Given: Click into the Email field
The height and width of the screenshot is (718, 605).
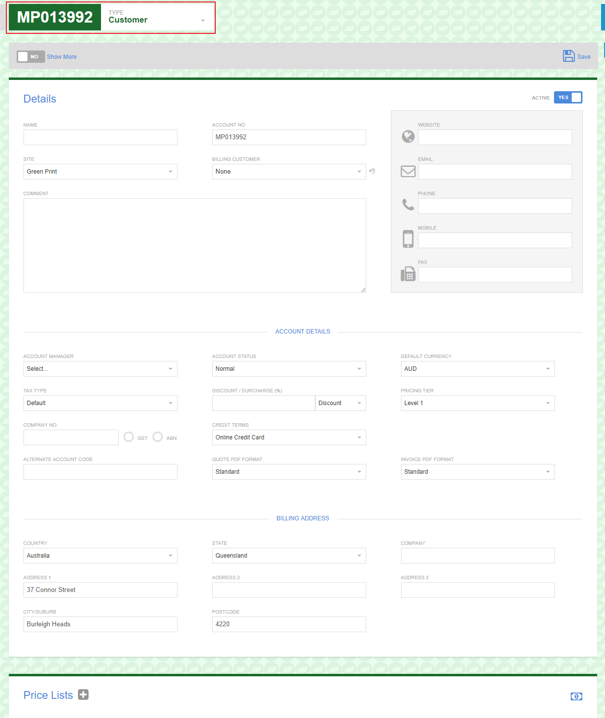Looking at the screenshot, I should pos(495,172).
